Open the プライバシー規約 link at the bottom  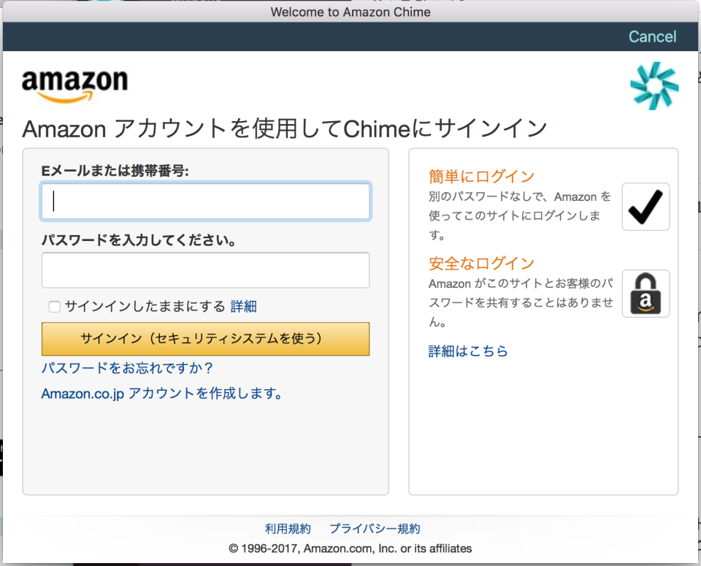pos(375,528)
